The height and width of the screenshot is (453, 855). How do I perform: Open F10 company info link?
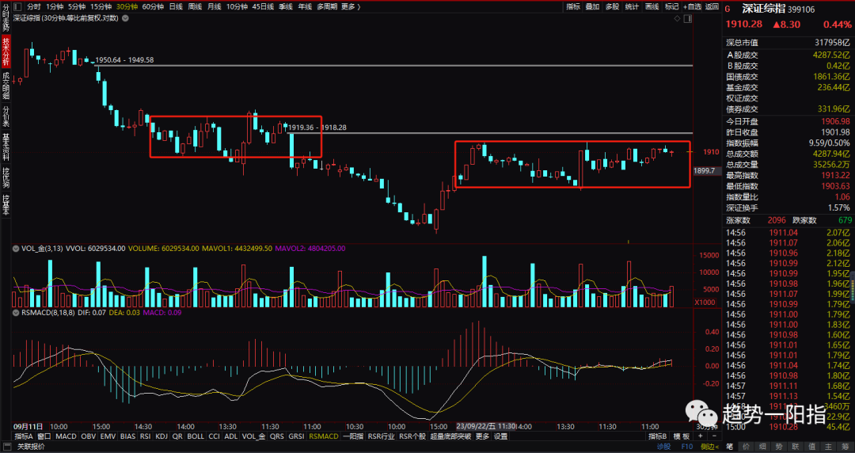coord(686,447)
